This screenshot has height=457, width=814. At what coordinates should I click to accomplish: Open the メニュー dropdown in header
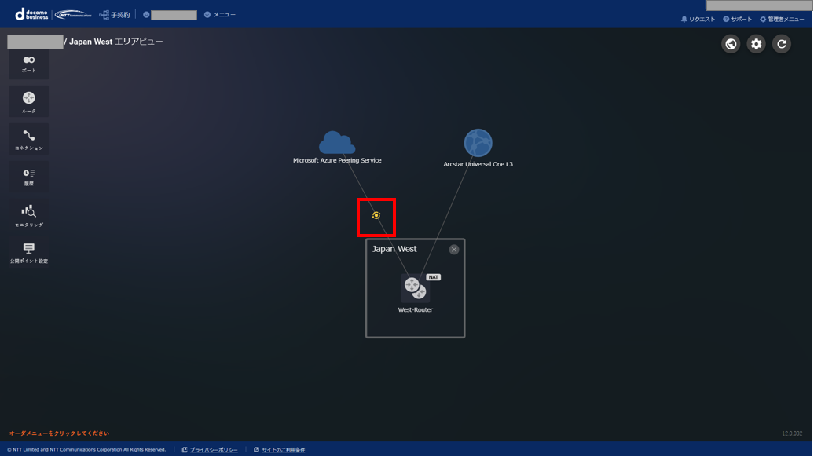coord(220,14)
